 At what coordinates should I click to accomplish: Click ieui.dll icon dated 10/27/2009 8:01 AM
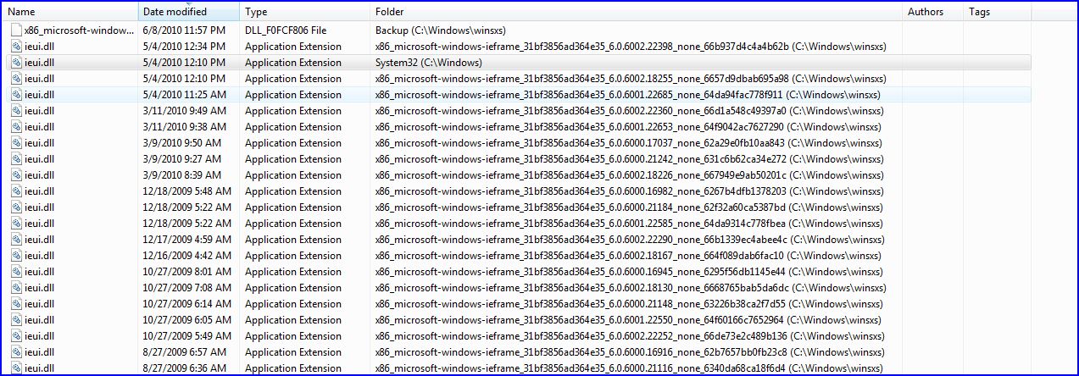(x=16, y=272)
